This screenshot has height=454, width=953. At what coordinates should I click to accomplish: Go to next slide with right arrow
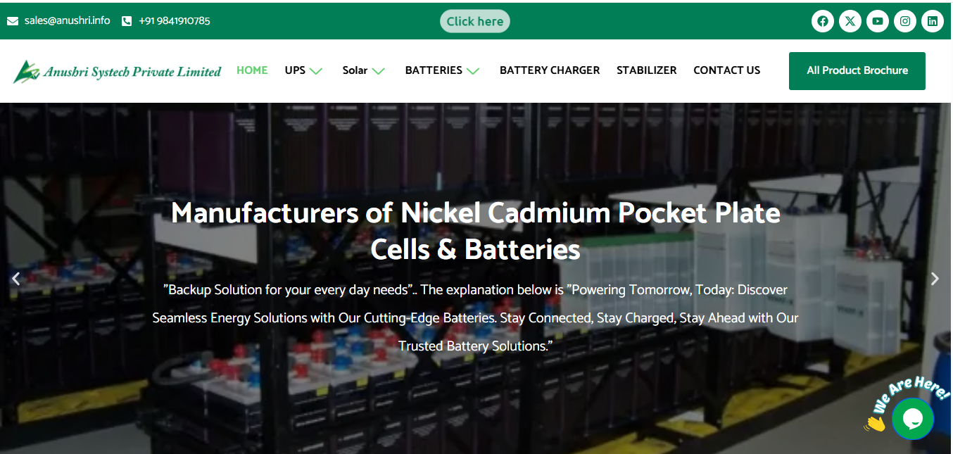tap(935, 279)
